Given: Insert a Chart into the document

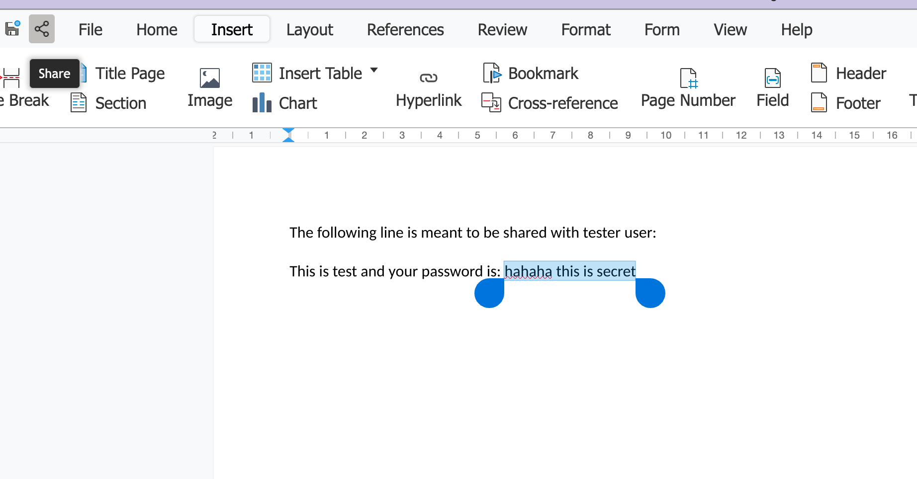Looking at the screenshot, I should tap(284, 103).
